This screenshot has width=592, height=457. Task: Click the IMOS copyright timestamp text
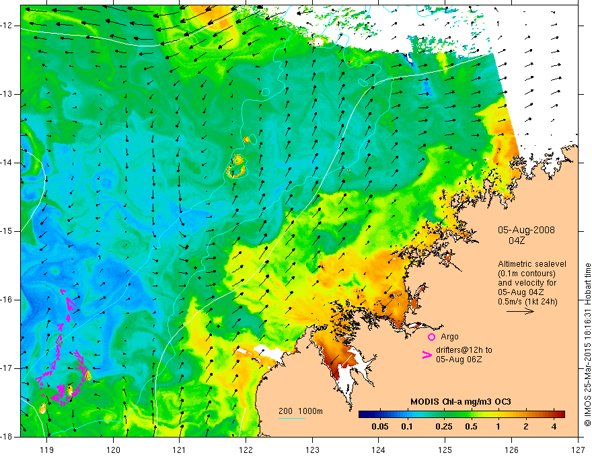coord(587,345)
